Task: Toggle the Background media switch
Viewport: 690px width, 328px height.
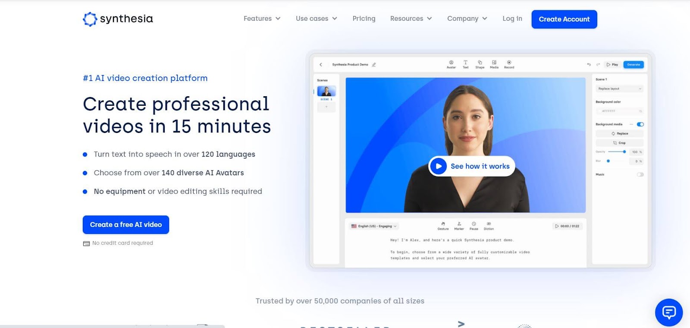Action: point(640,124)
